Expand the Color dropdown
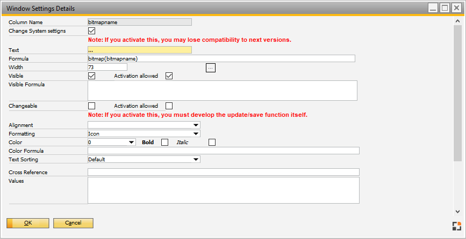The width and height of the screenshot is (466, 239). [131, 143]
